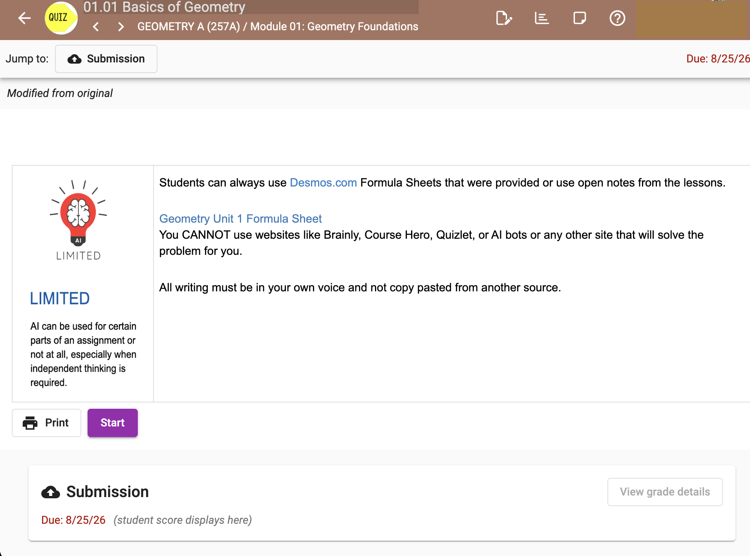Open the gradebook list icon in header
This screenshot has height=556, width=750.
tap(541, 18)
